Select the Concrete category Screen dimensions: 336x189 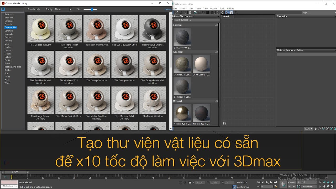coord(9,34)
